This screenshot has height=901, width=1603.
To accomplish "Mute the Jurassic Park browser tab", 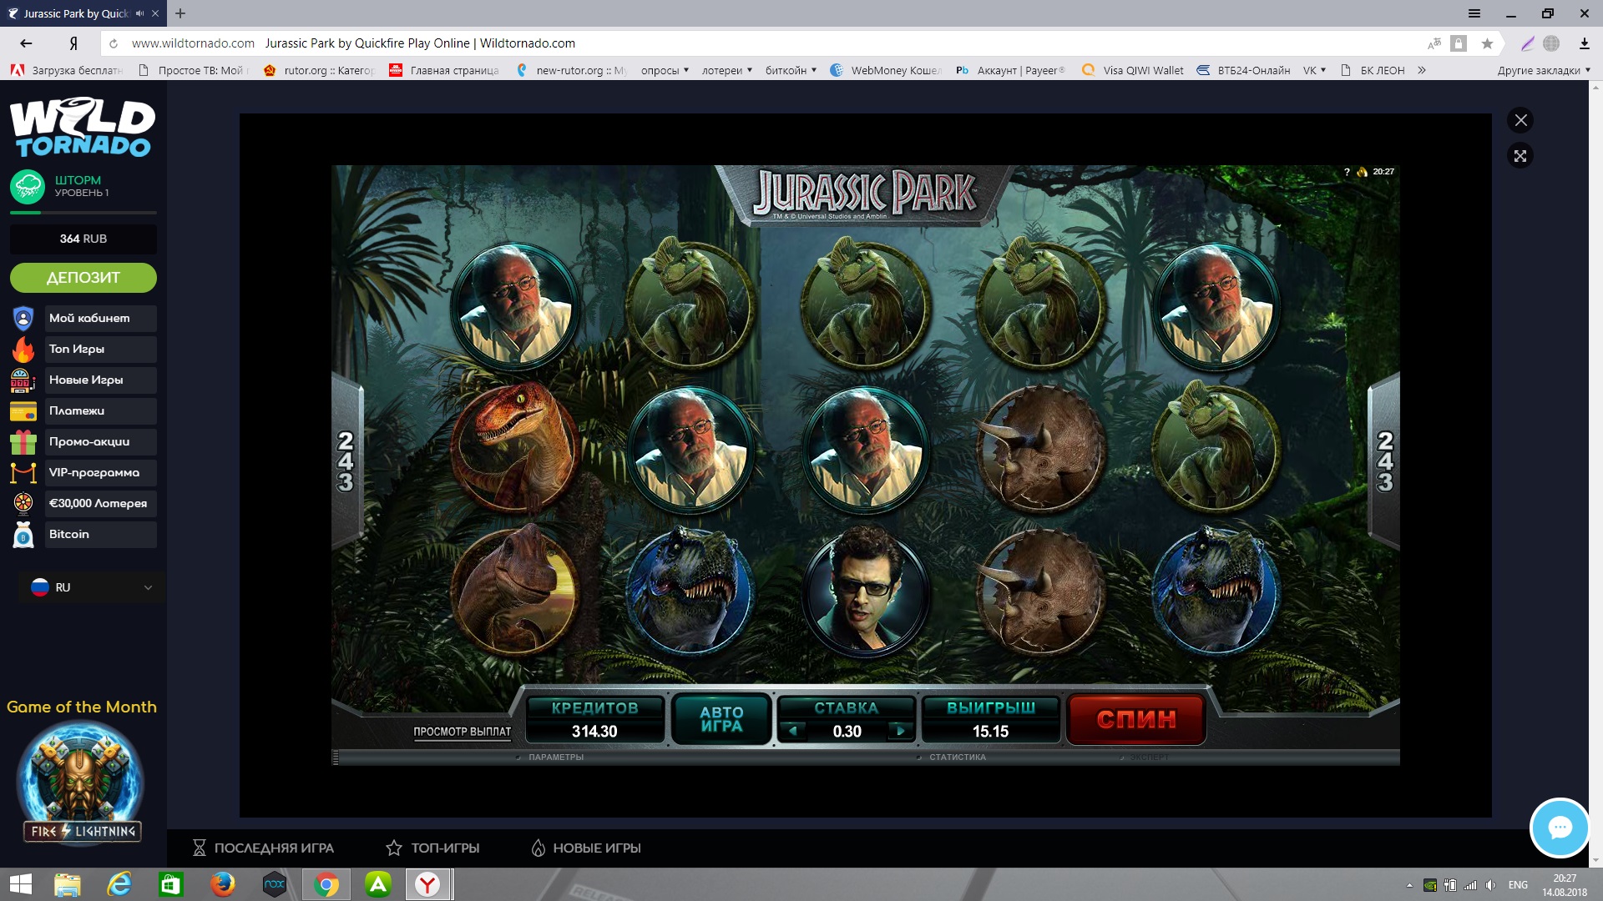I will pyautogui.click(x=139, y=13).
